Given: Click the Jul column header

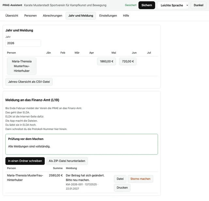Looking at the screenshot, I should click(x=149, y=53).
